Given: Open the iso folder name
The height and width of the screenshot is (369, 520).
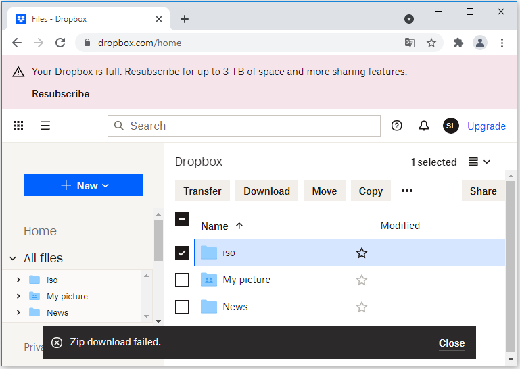Looking at the screenshot, I should [229, 253].
